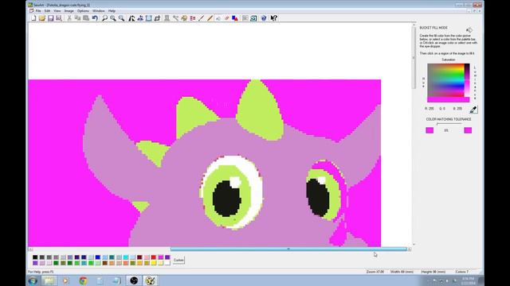Click the red and blue color shapes icon
Image resolution: width=510 pixels, height=286 pixels.
click(x=235, y=18)
